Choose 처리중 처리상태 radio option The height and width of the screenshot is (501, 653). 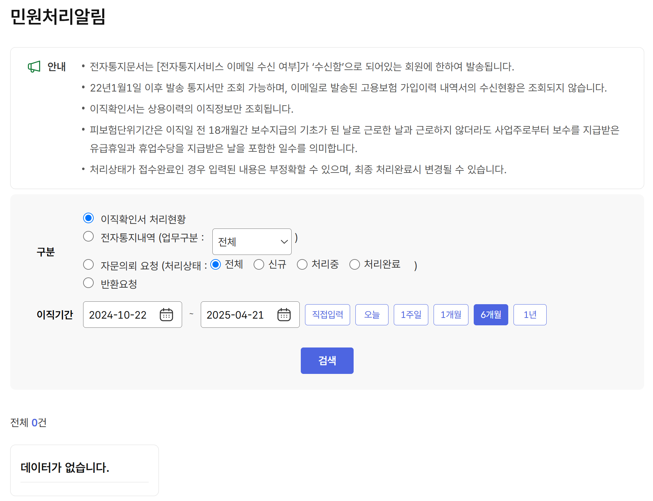click(302, 264)
